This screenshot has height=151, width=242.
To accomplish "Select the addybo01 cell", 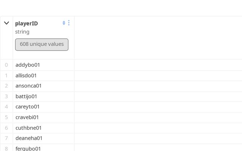I will [x=28, y=65].
